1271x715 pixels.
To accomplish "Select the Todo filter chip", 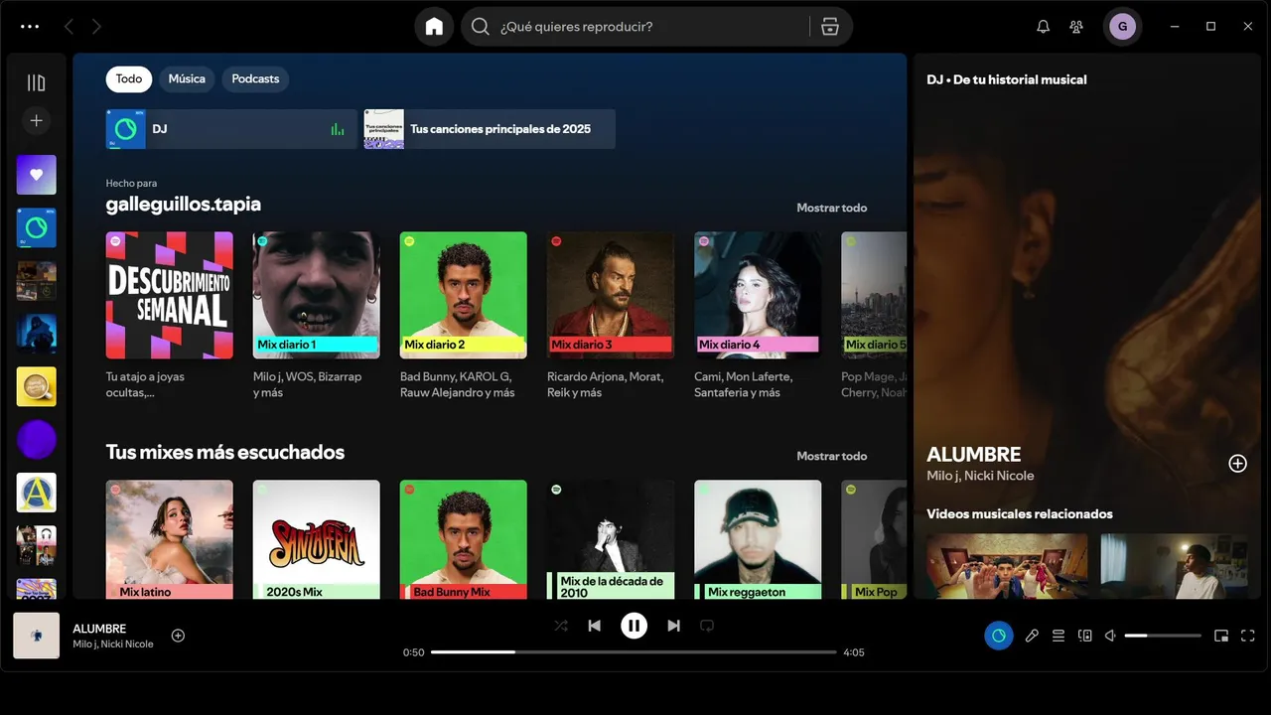I will tap(129, 78).
